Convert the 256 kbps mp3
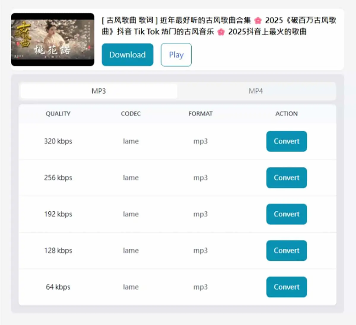Viewport: 356px width, 325px height. [x=287, y=178]
